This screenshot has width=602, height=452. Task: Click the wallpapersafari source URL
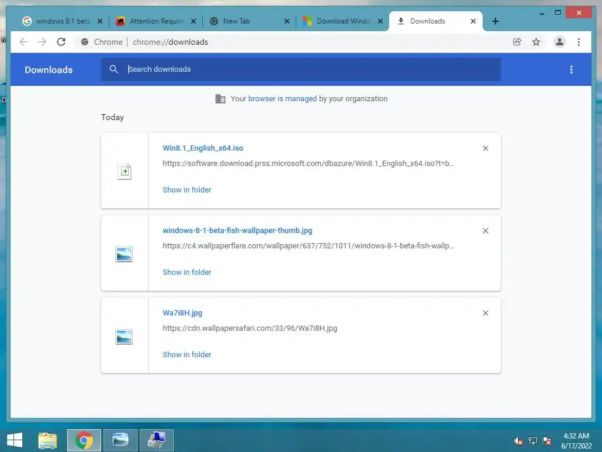coord(250,328)
